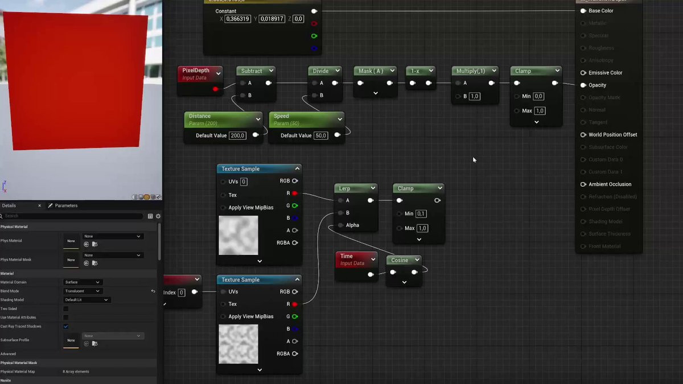Collapse the 1-x node header chevron

[430, 71]
